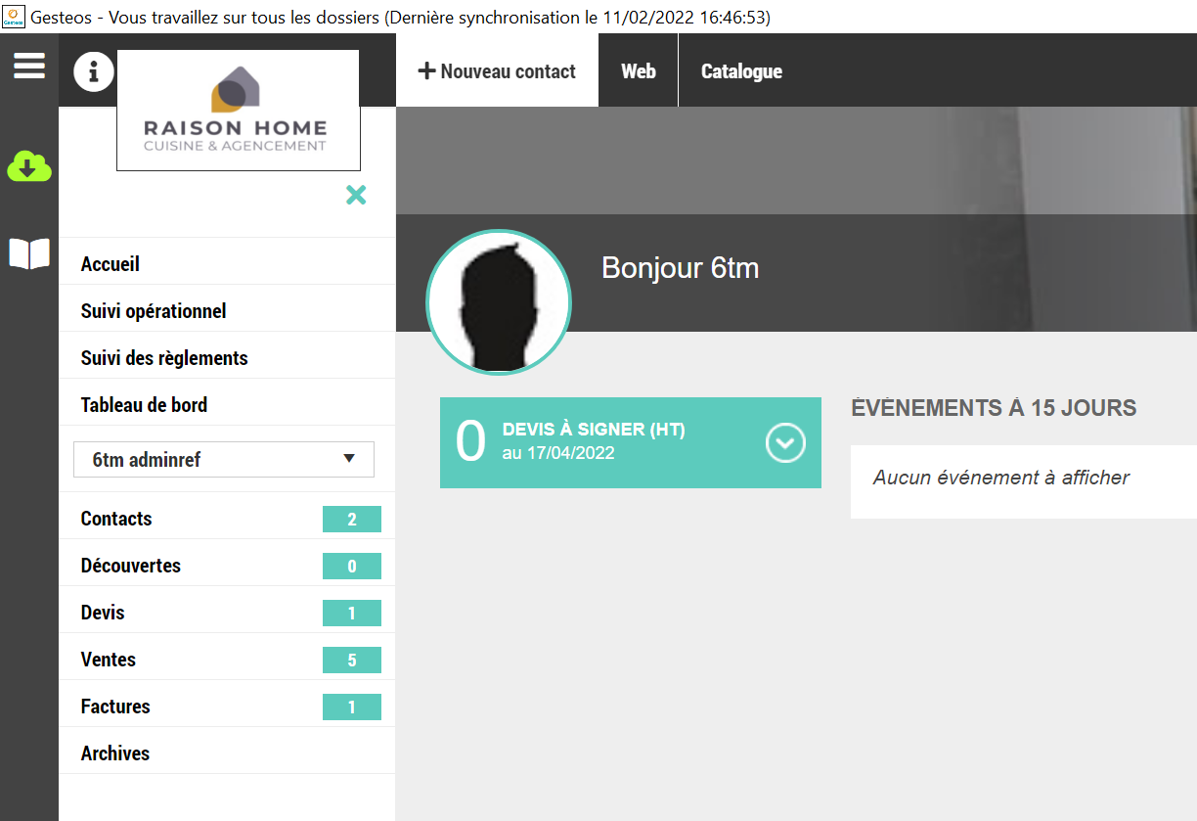This screenshot has width=1197, height=821.
Task: Open the Ventes menu entry
Action: (109, 660)
